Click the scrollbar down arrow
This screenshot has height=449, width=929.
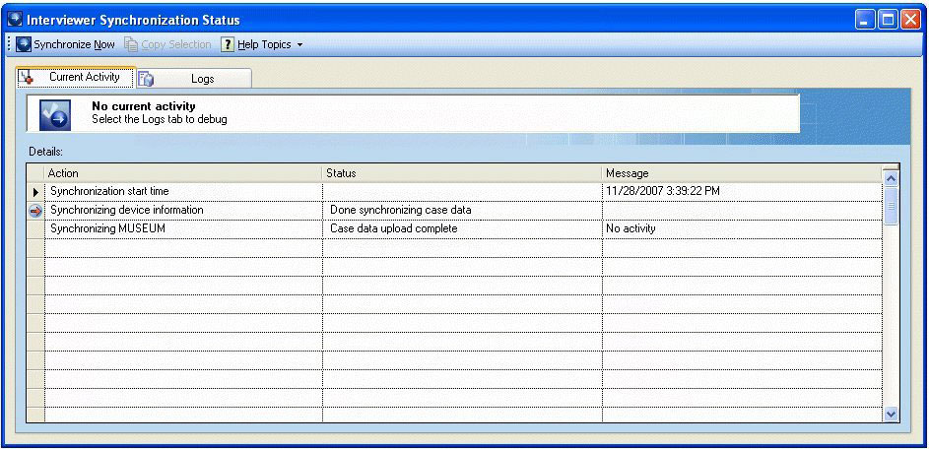click(x=891, y=415)
